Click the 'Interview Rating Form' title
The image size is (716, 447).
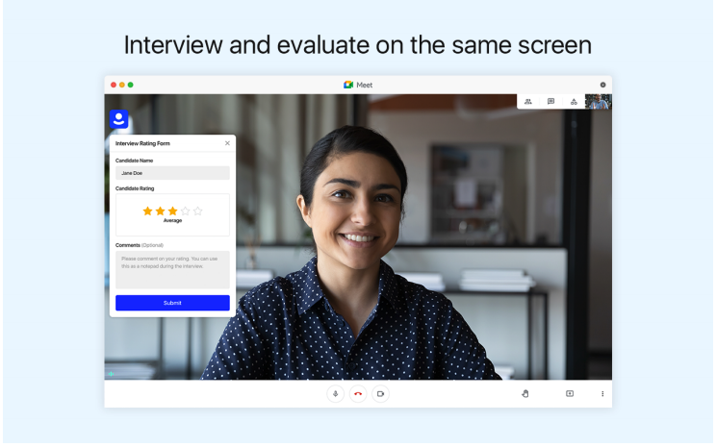(x=142, y=143)
